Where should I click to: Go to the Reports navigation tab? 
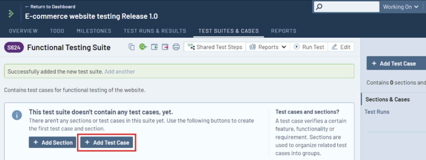pos(284,31)
